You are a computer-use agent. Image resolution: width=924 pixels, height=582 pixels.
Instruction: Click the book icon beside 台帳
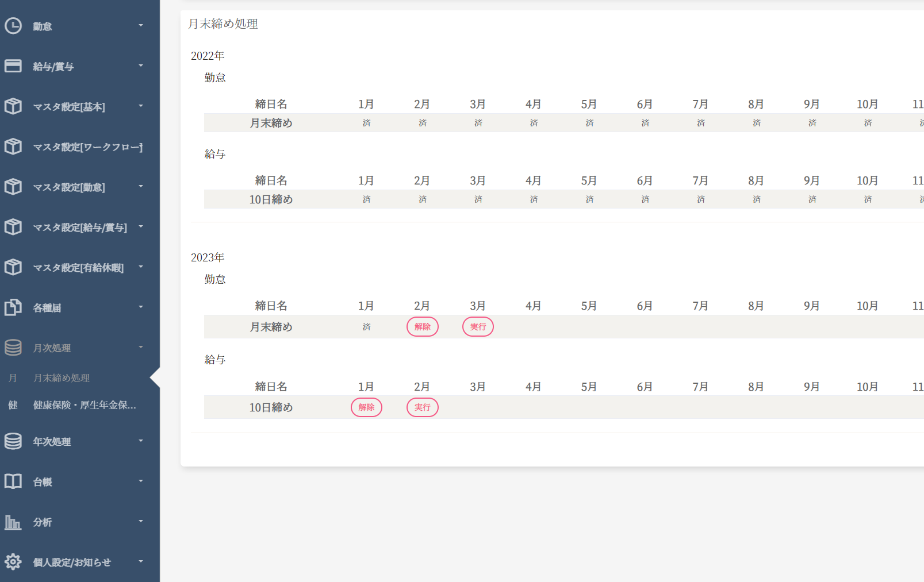13,481
